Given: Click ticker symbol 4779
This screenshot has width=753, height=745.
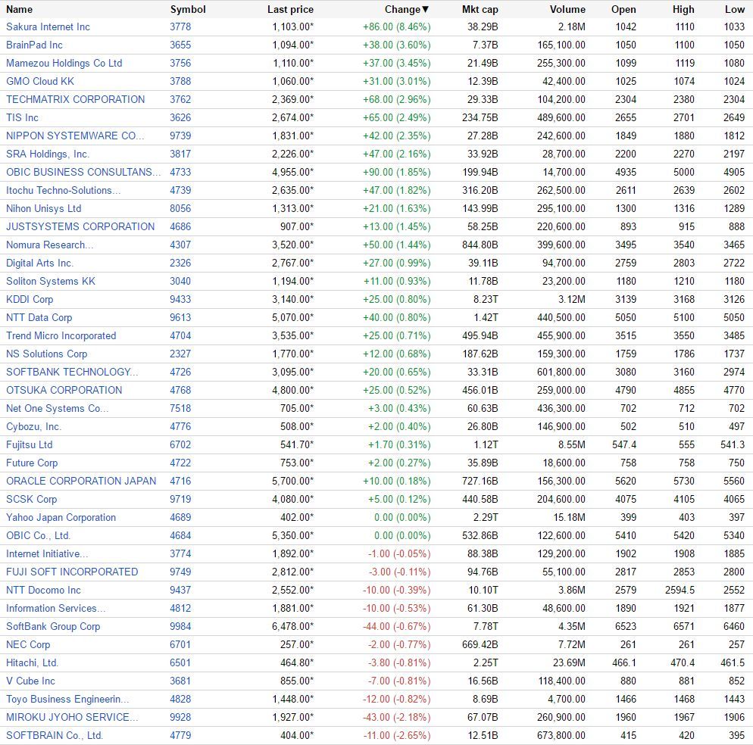Looking at the screenshot, I should tap(180, 736).
